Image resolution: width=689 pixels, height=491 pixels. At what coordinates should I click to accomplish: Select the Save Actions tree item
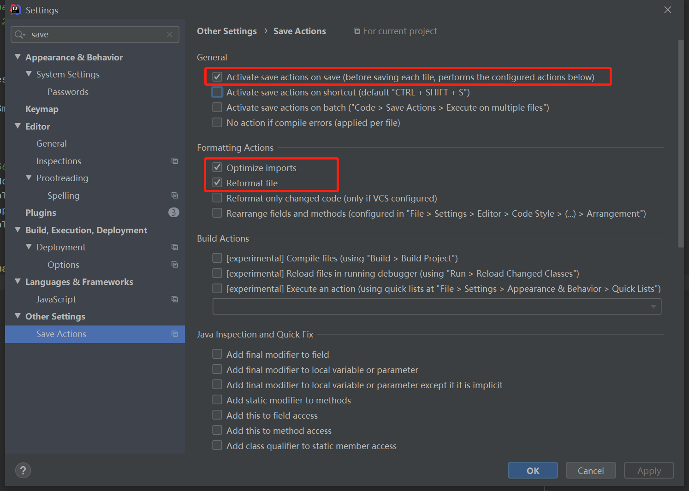(95, 334)
